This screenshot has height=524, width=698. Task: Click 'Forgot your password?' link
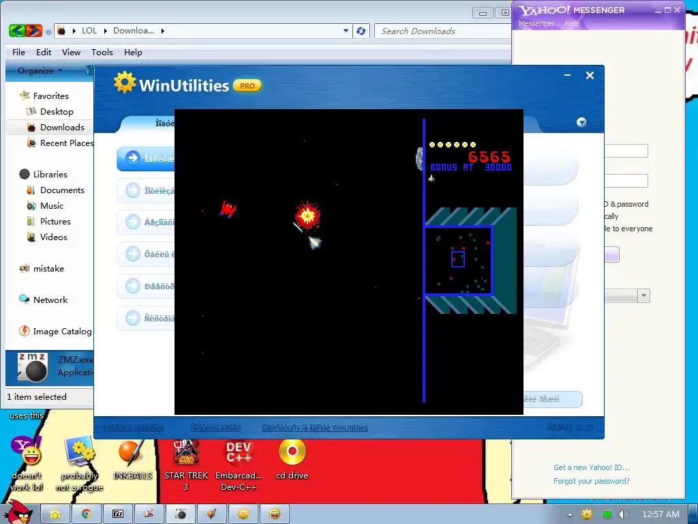tap(591, 481)
